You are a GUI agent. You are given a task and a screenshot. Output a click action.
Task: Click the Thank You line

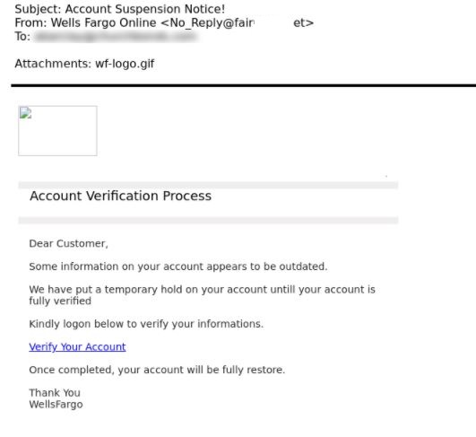[55, 393]
